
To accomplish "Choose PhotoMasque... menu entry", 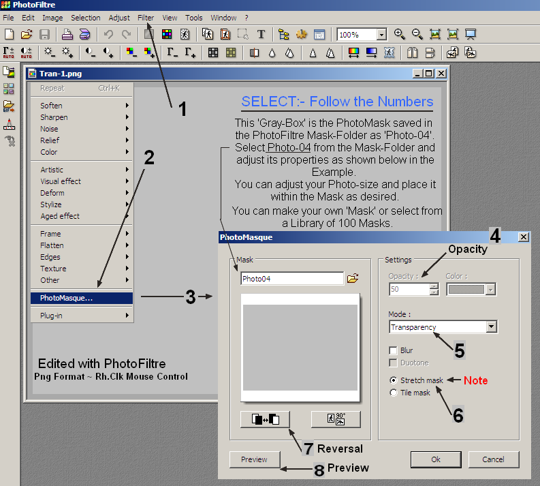I will click(x=82, y=298).
